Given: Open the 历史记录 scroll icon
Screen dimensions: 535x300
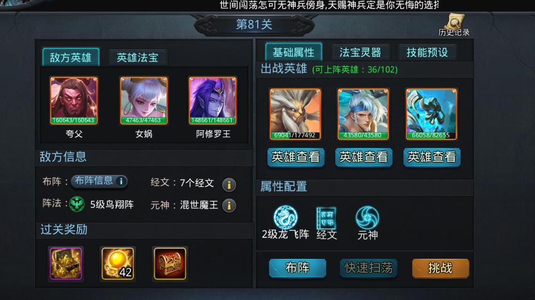Looking at the screenshot, I should (454, 22).
